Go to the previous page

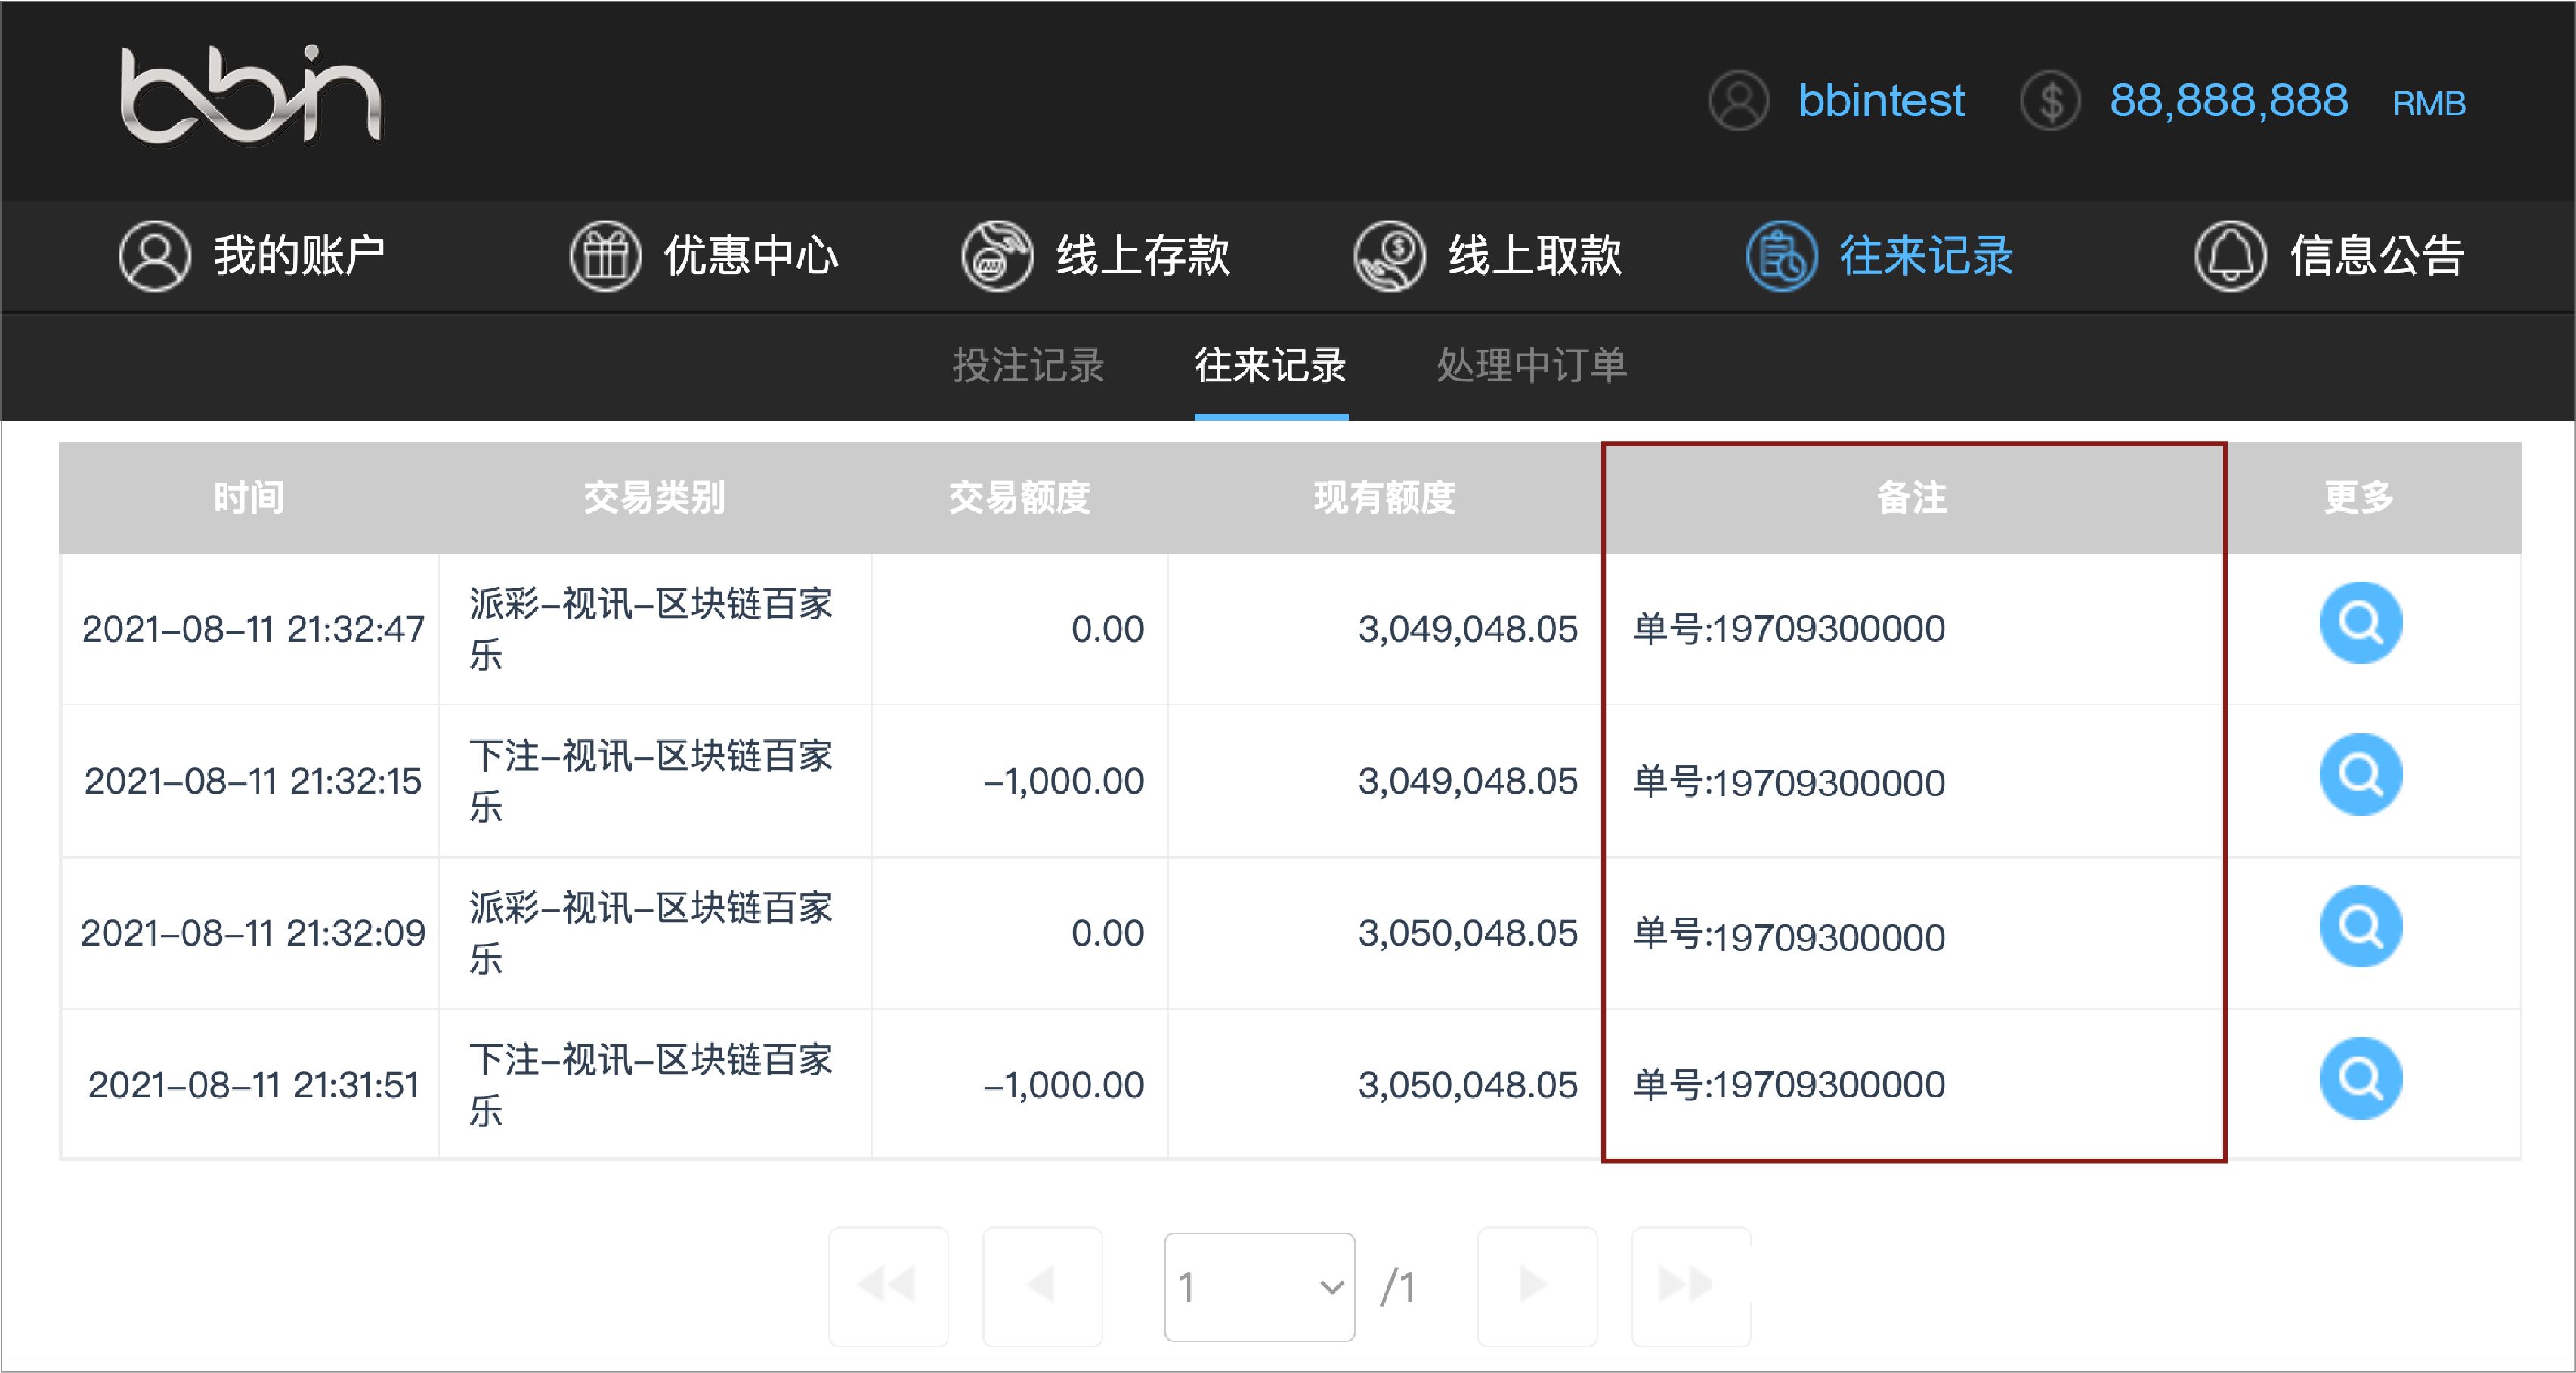1042,1286
